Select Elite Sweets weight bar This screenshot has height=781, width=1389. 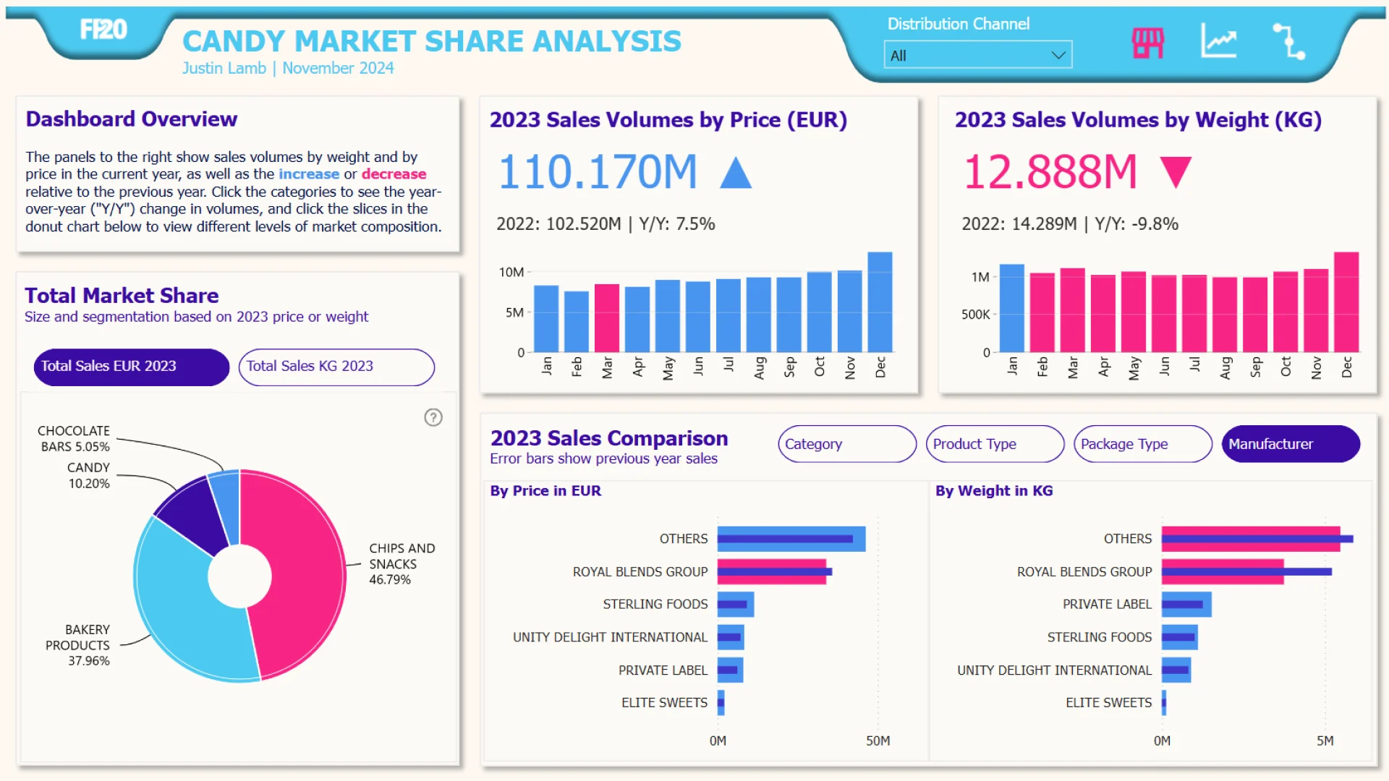point(1164,702)
